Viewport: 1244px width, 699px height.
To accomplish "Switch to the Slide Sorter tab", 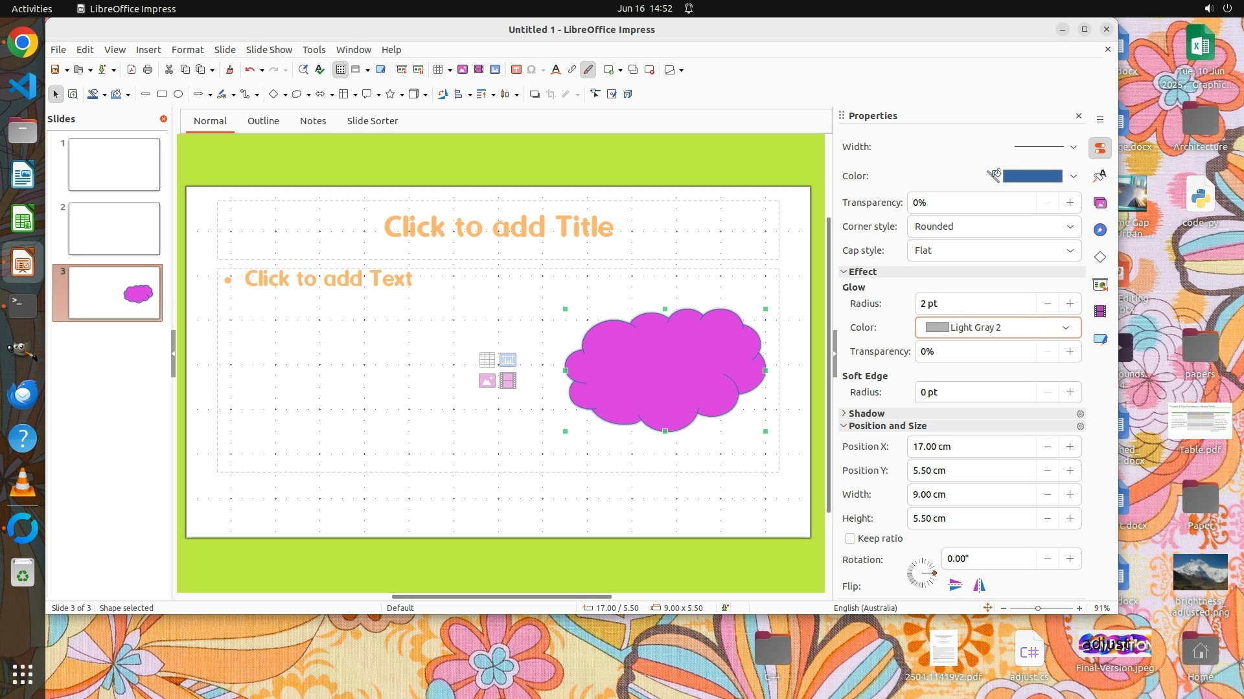I will [x=372, y=121].
